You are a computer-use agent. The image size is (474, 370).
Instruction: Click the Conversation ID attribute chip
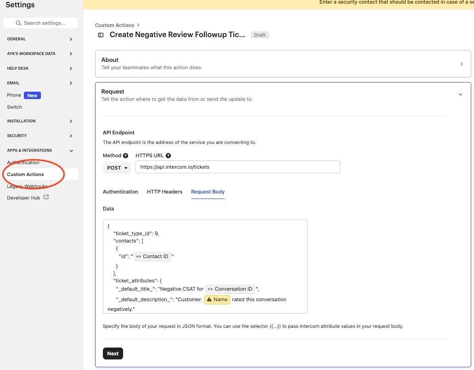(231, 289)
